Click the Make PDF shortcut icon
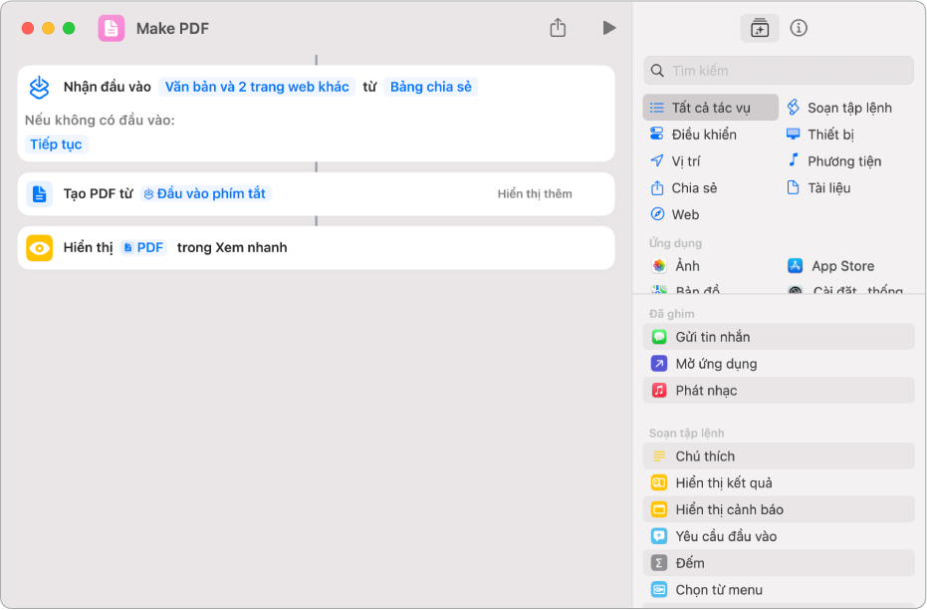The height and width of the screenshot is (610, 927). pyautogui.click(x=112, y=28)
